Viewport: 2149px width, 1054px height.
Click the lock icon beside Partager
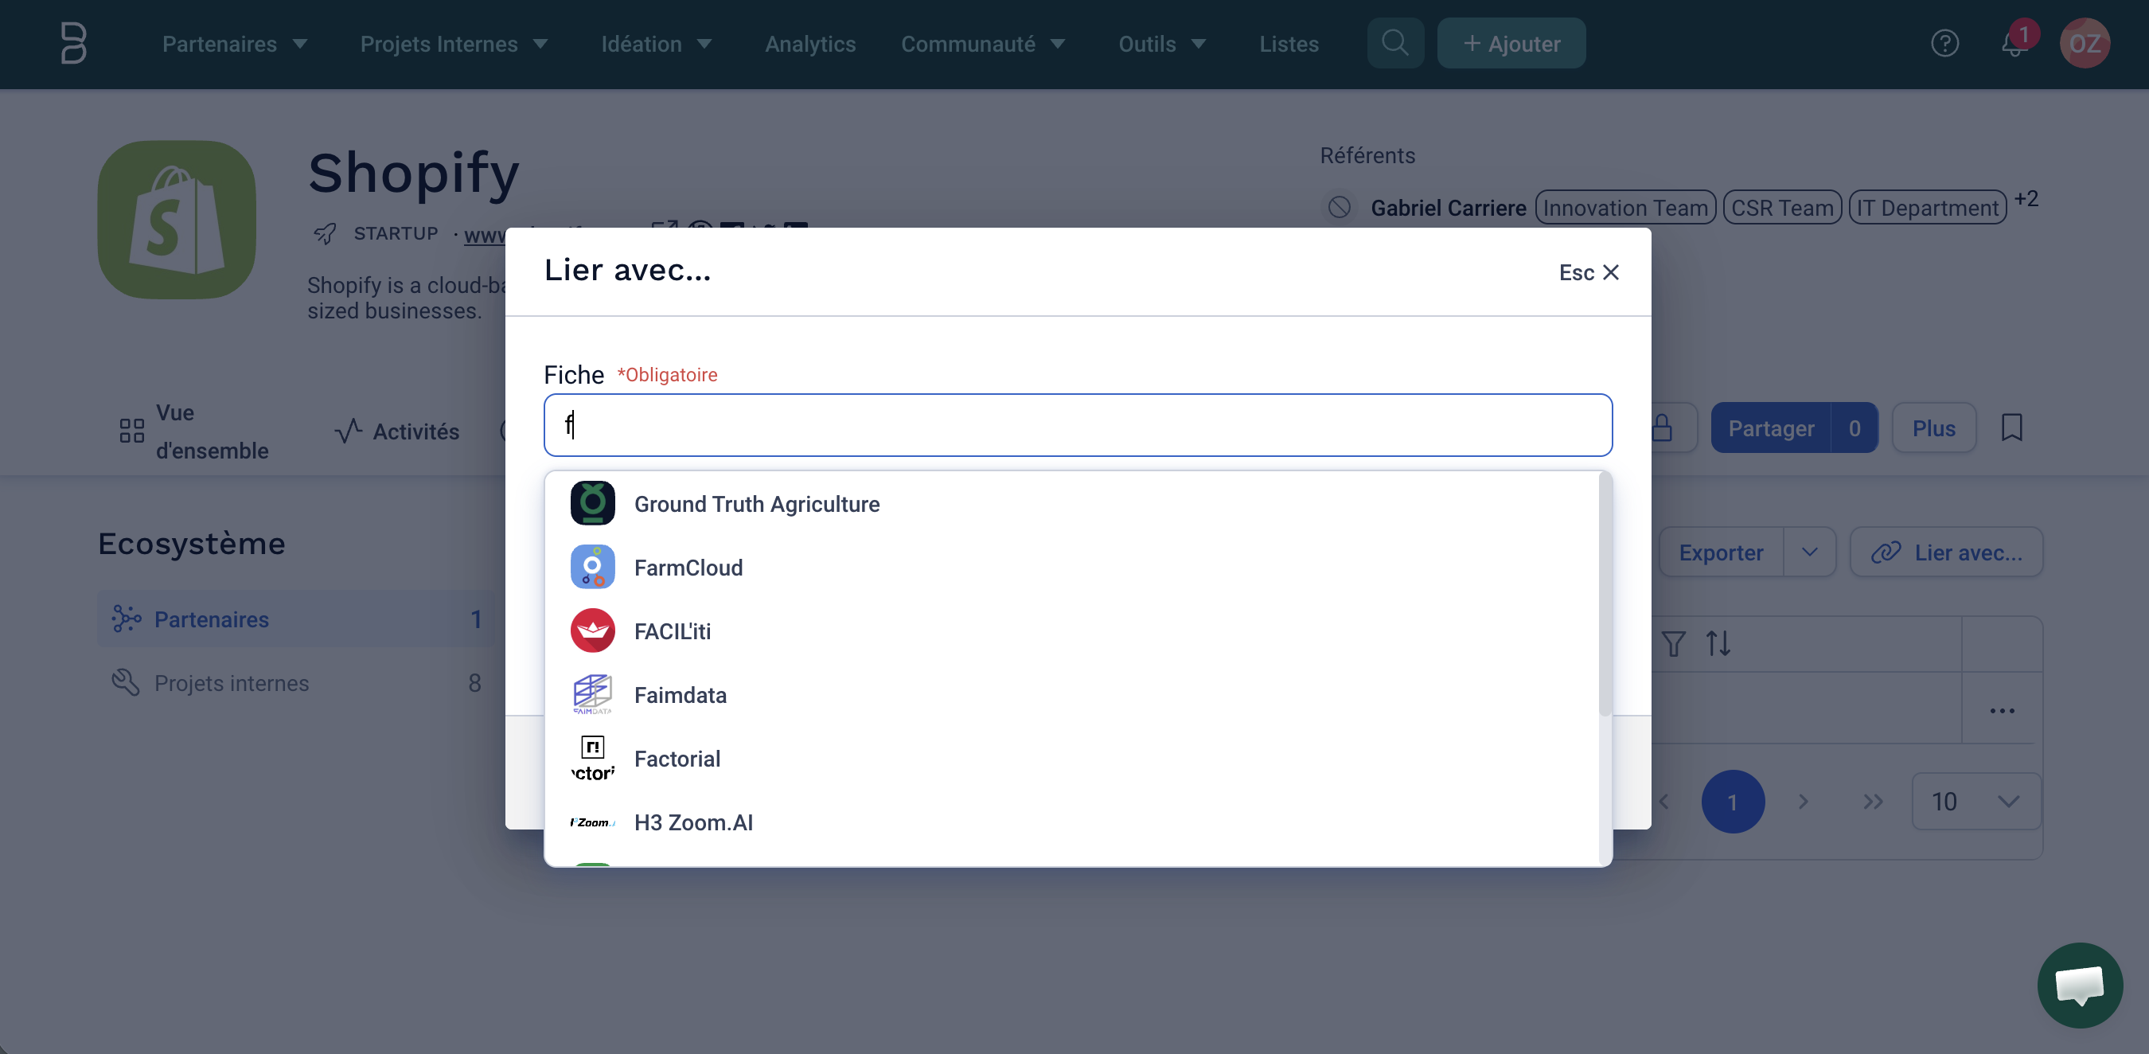pos(1662,428)
